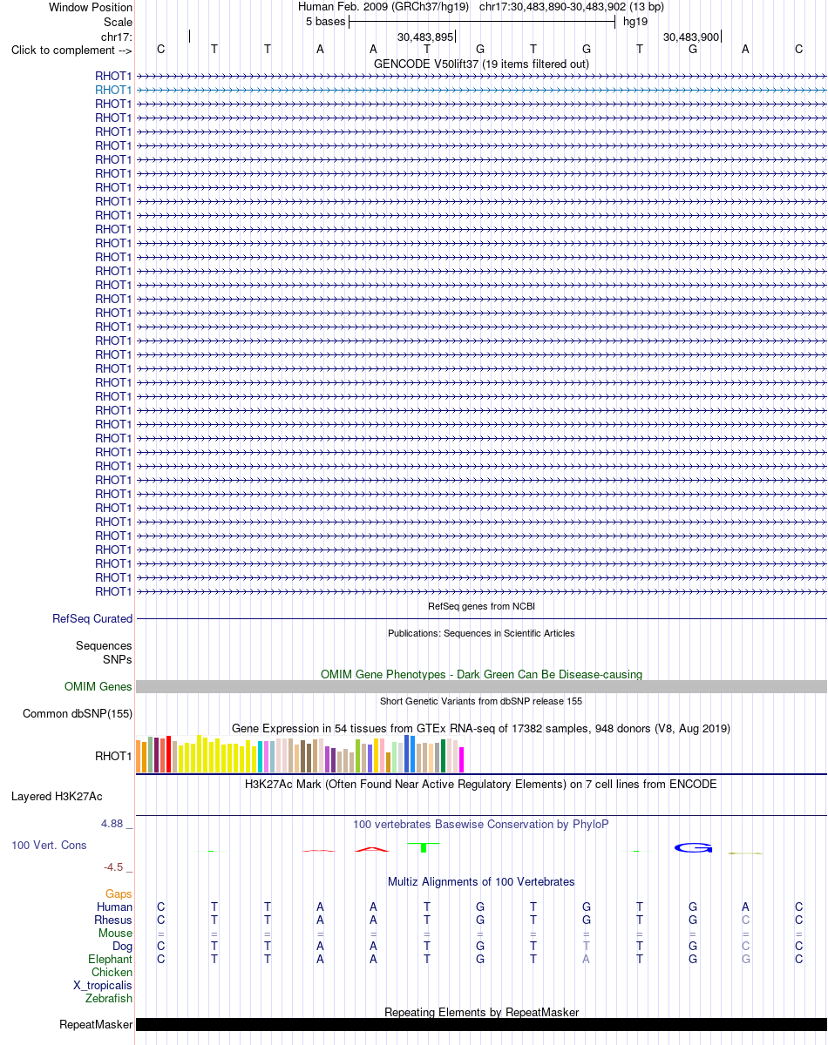Click the Layered H3K27Ac track label
This screenshot has width=828, height=1045.
coord(57,796)
